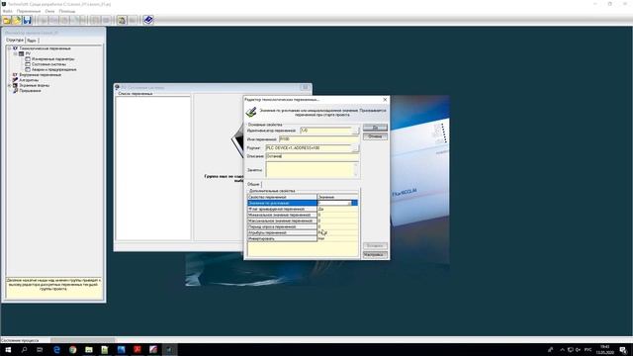Open the Файл menu
The height and width of the screenshot is (356, 633).
pyautogui.click(x=7, y=11)
